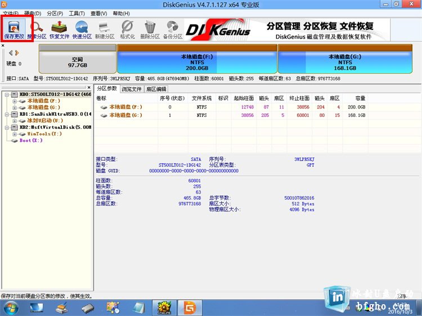The width and height of the screenshot is (422, 316).
Task: Click the 200.0GB capacity cell
Action: tap(356, 107)
